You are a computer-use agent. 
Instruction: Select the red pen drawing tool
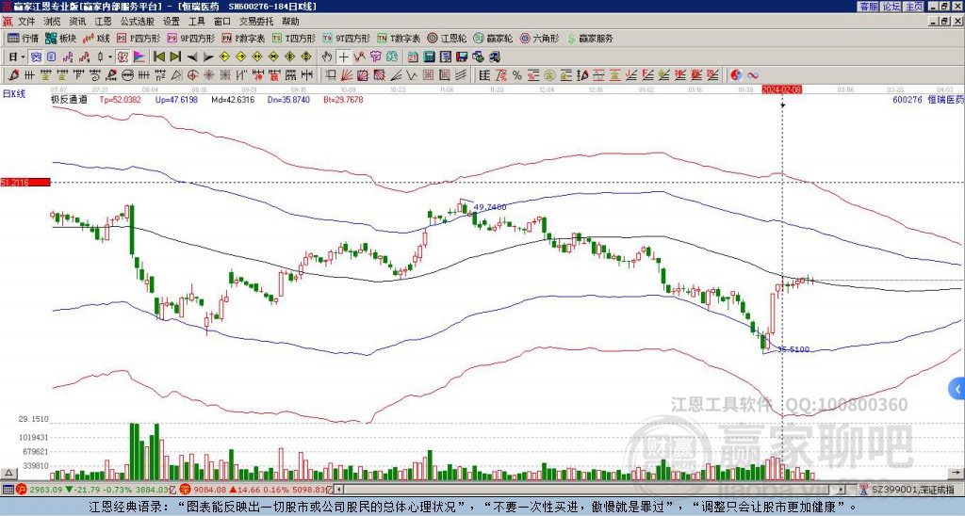click(12, 75)
